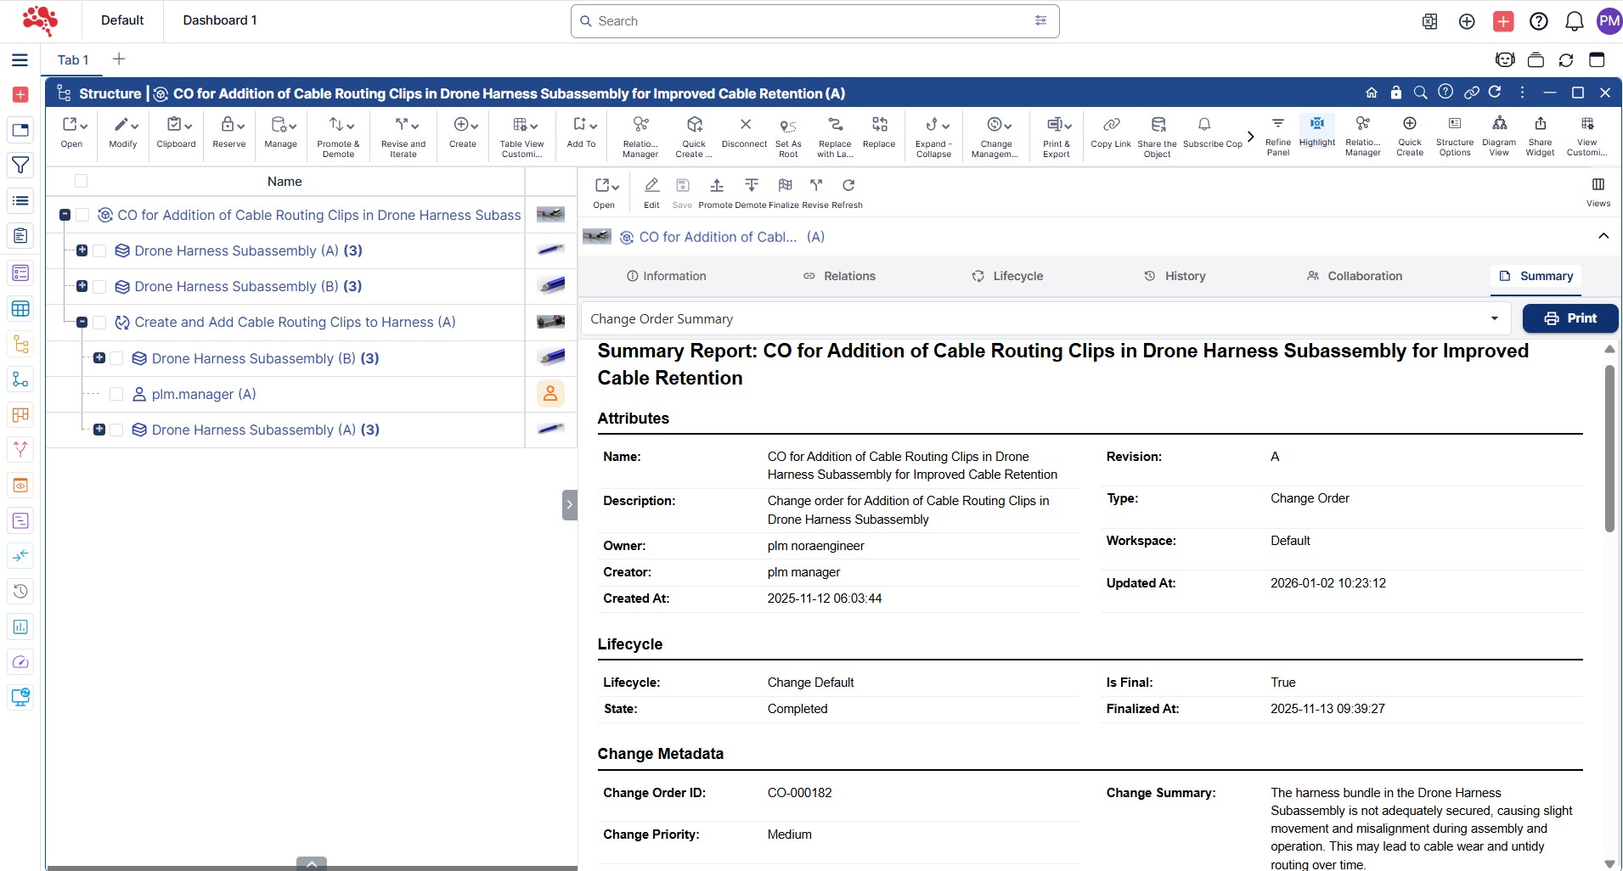Image resolution: width=1623 pixels, height=871 pixels.
Task: Click into the Search field
Action: pos(814,21)
